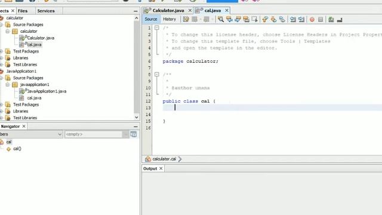
Task: Click the Projects tree scroll-down arrow
Action: [x=137, y=117]
